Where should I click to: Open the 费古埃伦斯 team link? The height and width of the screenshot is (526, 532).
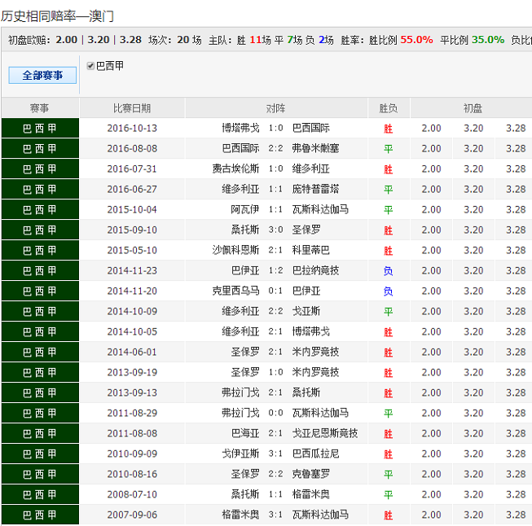point(235,169)
